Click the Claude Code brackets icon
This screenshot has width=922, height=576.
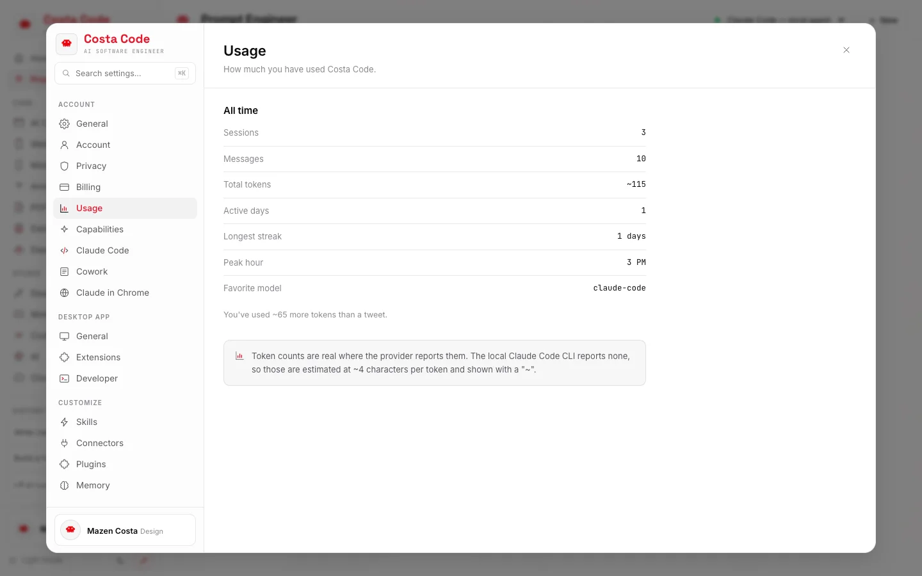(64, 251)
